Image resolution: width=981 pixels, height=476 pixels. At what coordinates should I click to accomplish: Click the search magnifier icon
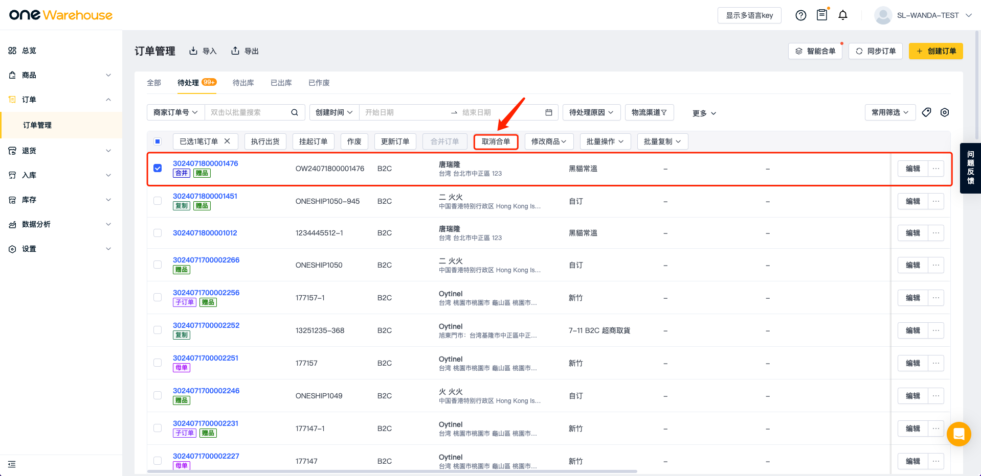[295, 112]
